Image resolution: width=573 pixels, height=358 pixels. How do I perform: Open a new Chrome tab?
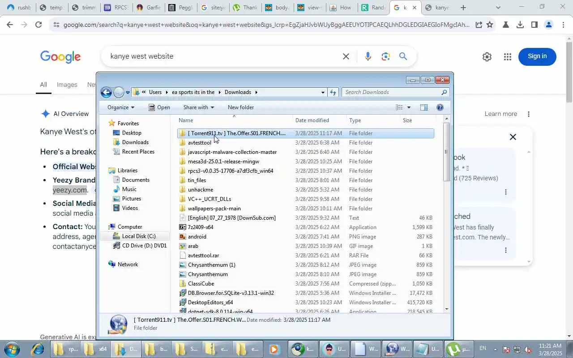(x=463, y=8)
